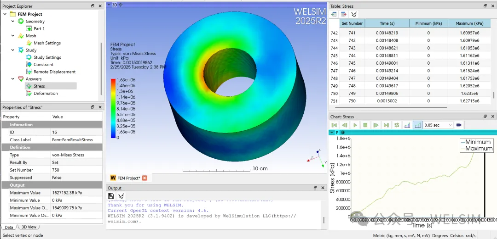Collapse the Mesh tree node

13,36
